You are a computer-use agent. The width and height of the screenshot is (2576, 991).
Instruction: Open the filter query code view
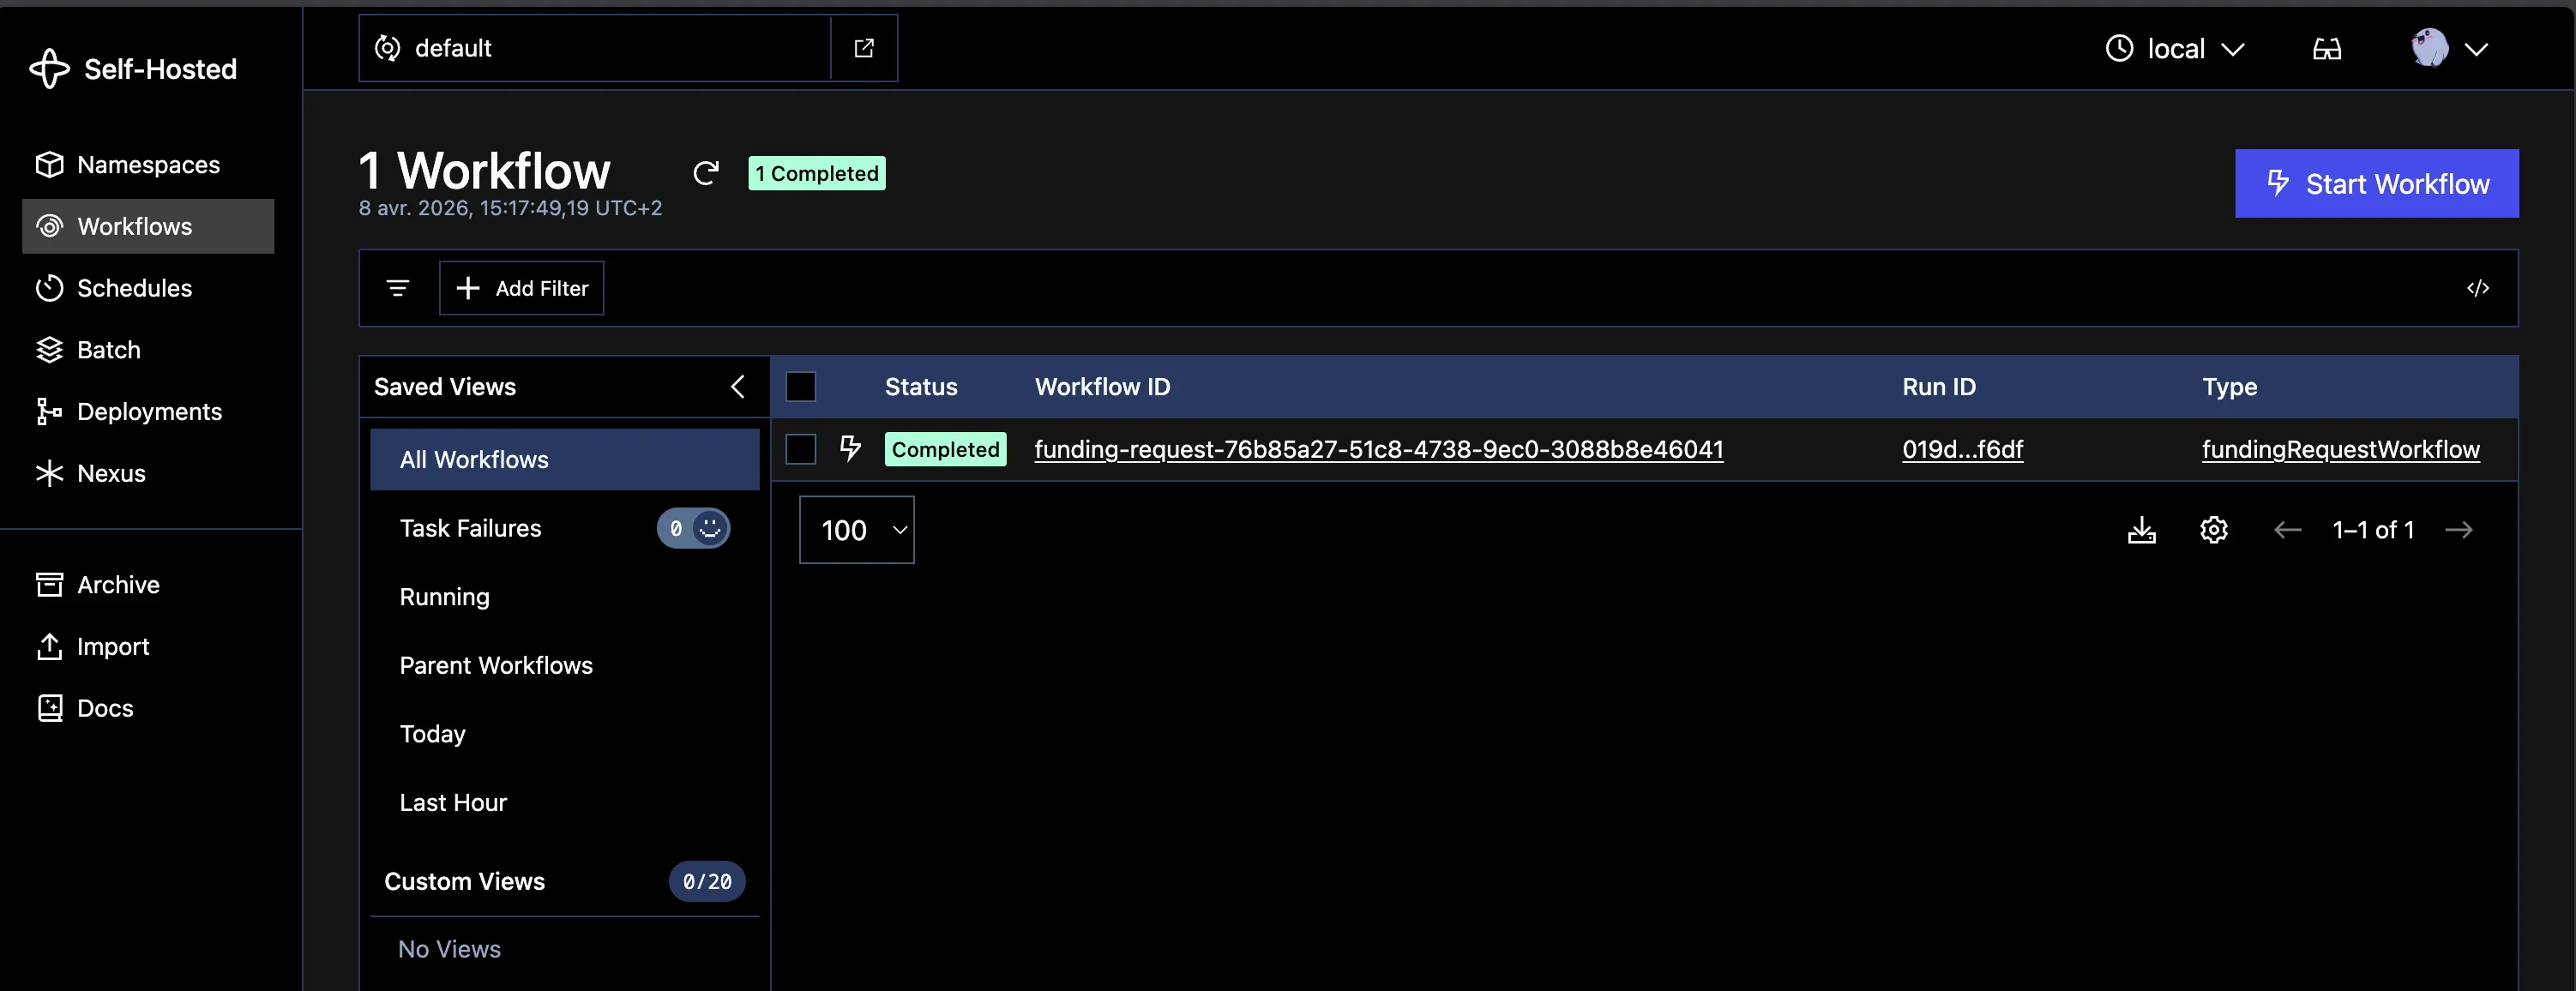click(x=2479, y=288)
